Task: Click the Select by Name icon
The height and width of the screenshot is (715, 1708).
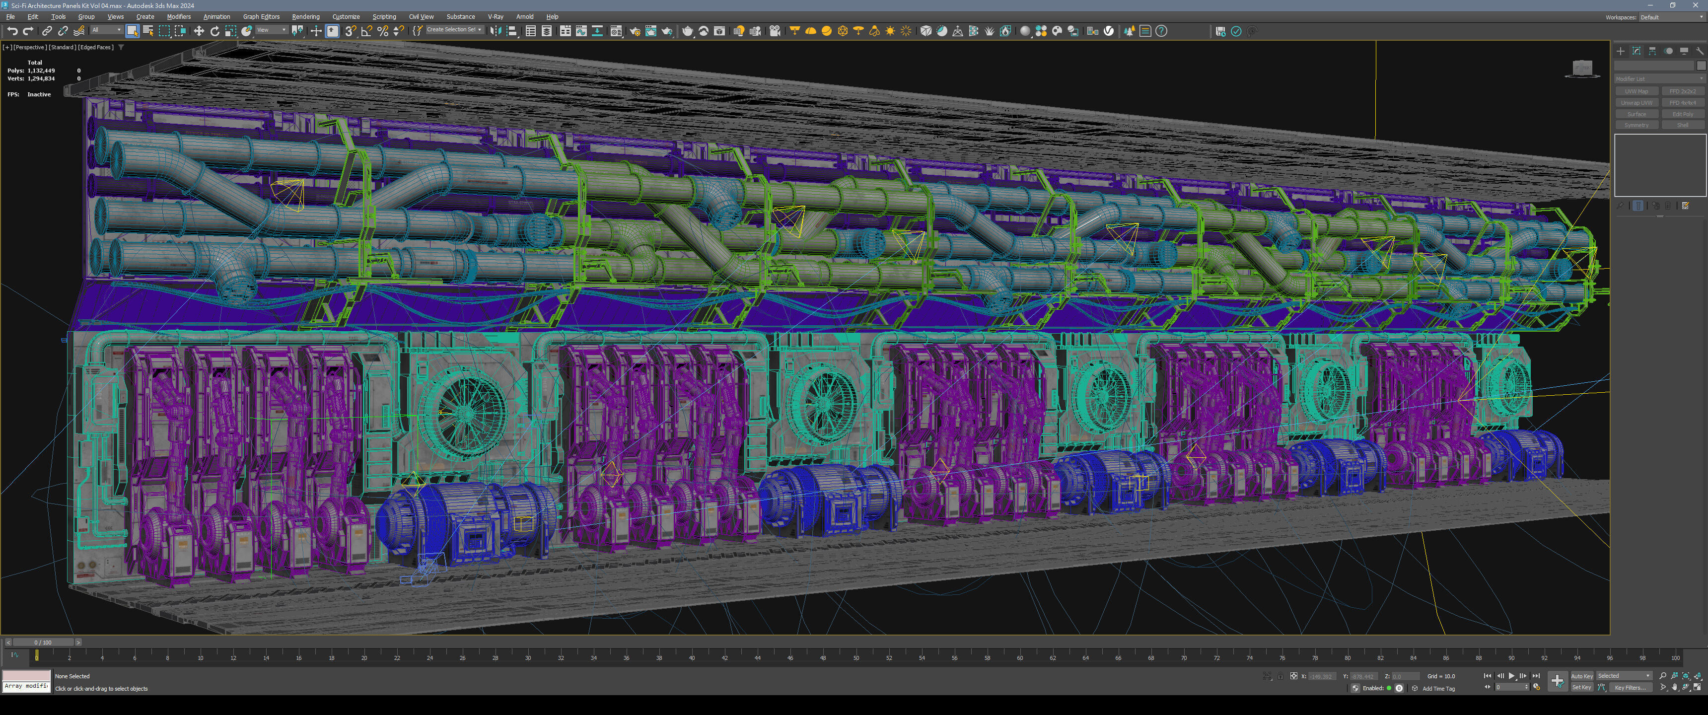Action: (x=148, y=31)
